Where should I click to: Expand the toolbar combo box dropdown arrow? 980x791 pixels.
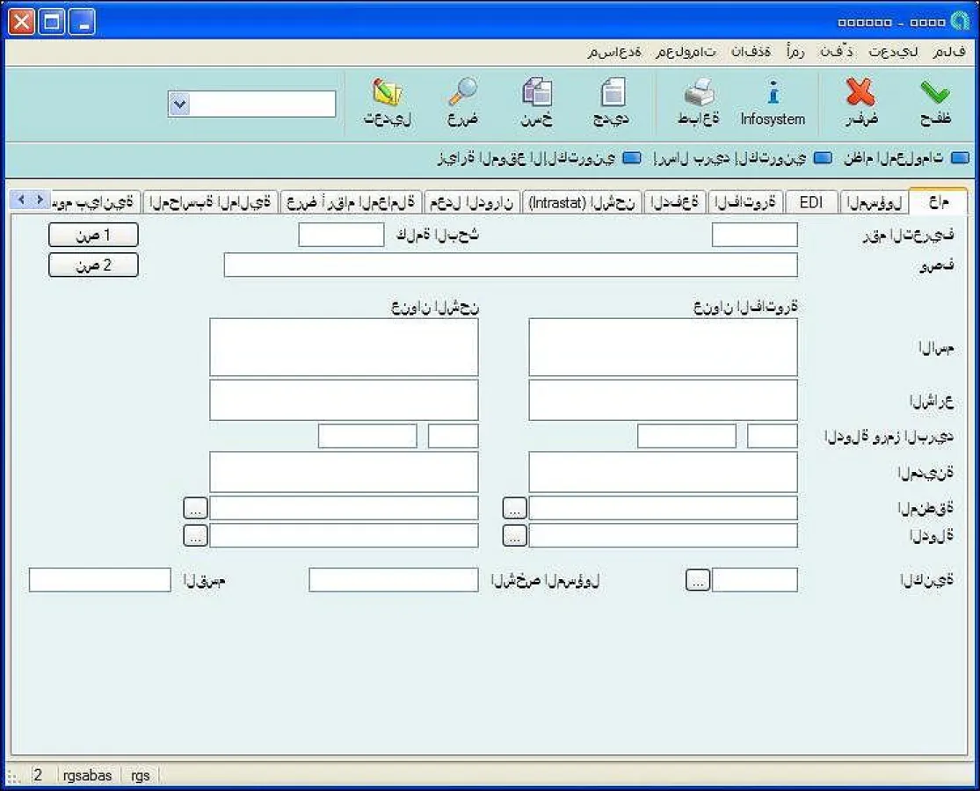179,105
